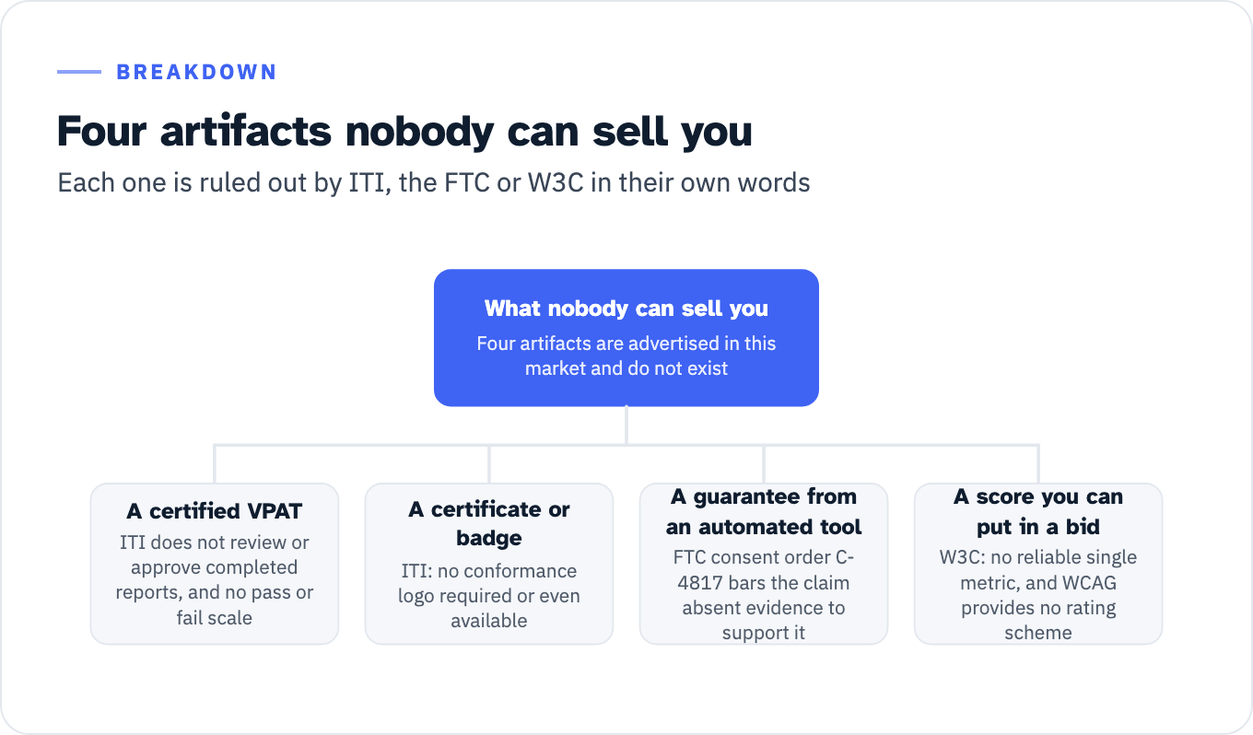Click 'ITI: no conformance logo required' description
Image resolution: width=1253 pixels, height=735 pixels.
coord(489,595)
